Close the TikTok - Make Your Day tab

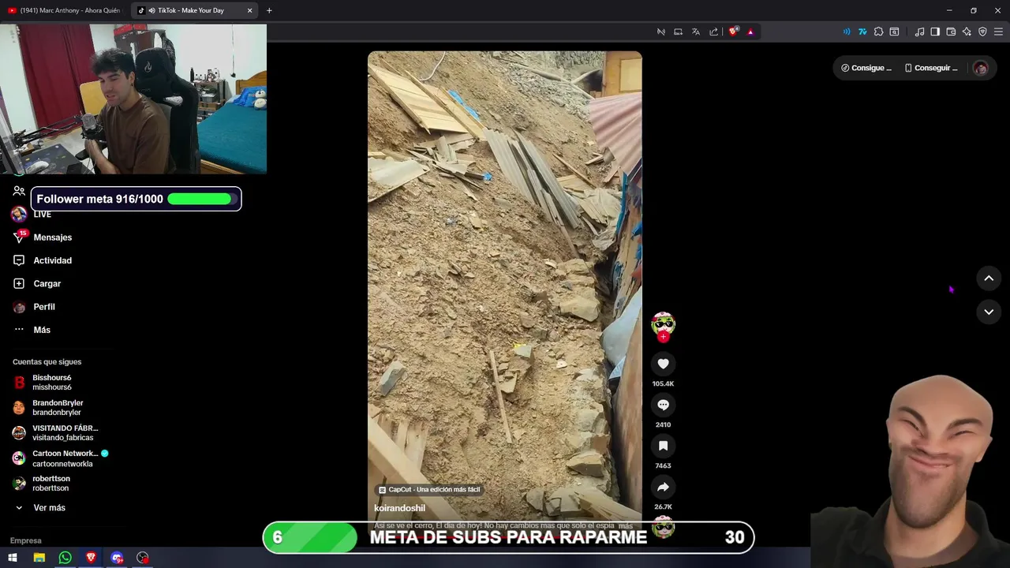coord(250,10)
